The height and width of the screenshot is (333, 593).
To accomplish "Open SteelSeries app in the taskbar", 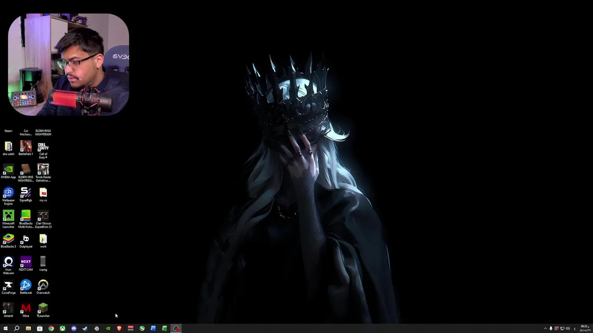I will tap(96, 328).
